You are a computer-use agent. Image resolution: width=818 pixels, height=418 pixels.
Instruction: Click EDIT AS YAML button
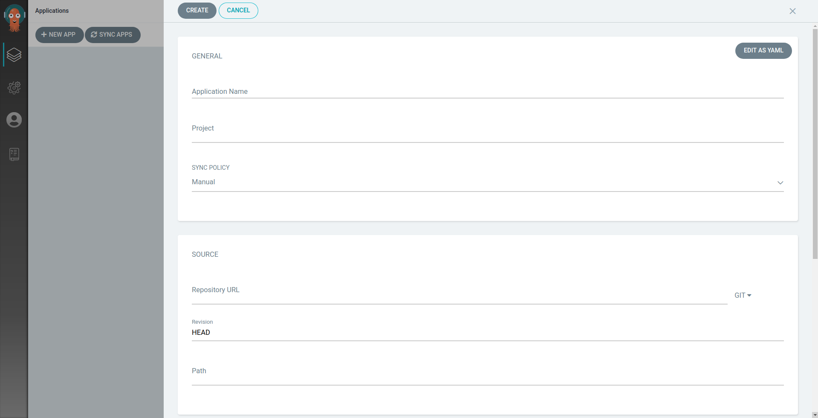[763, 50]
